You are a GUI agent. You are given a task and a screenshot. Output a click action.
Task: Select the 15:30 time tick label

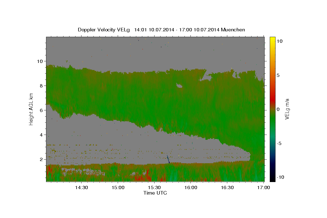tap(154, 188)
